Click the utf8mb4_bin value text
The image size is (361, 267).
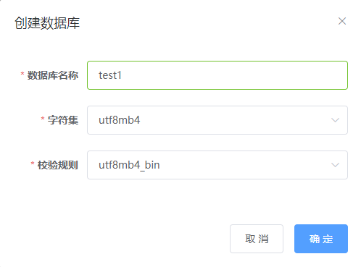point(129,166)
